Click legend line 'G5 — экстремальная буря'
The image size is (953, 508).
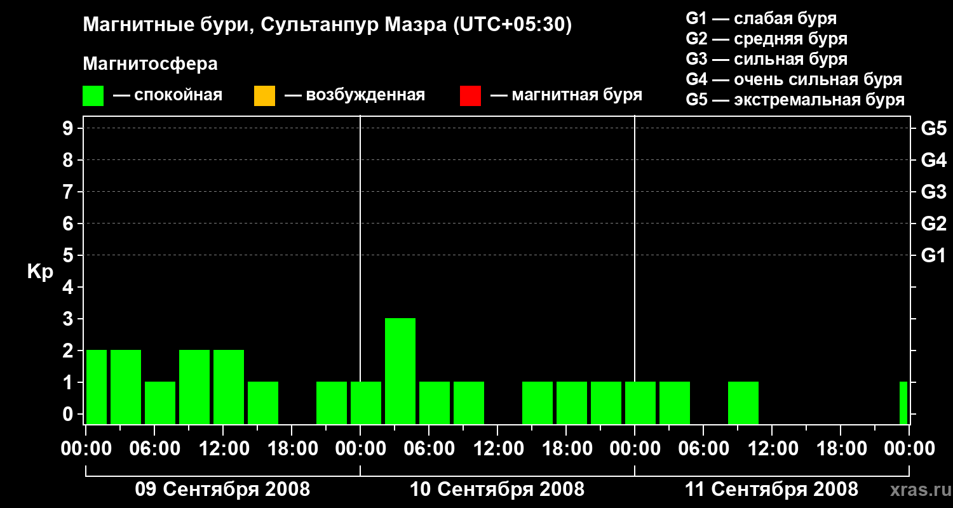[x=795, y=100]
